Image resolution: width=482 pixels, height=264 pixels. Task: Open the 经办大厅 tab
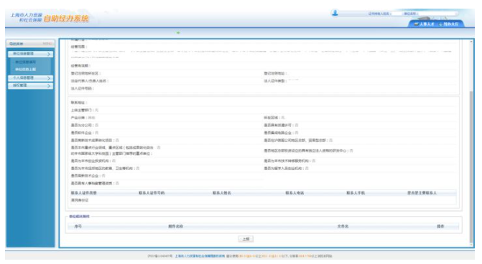pyautogui.click(x=450, y=24)
